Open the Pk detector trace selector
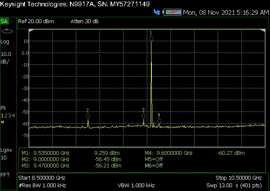The width and height of the screenshot is (270, 191). coord(4,108)
